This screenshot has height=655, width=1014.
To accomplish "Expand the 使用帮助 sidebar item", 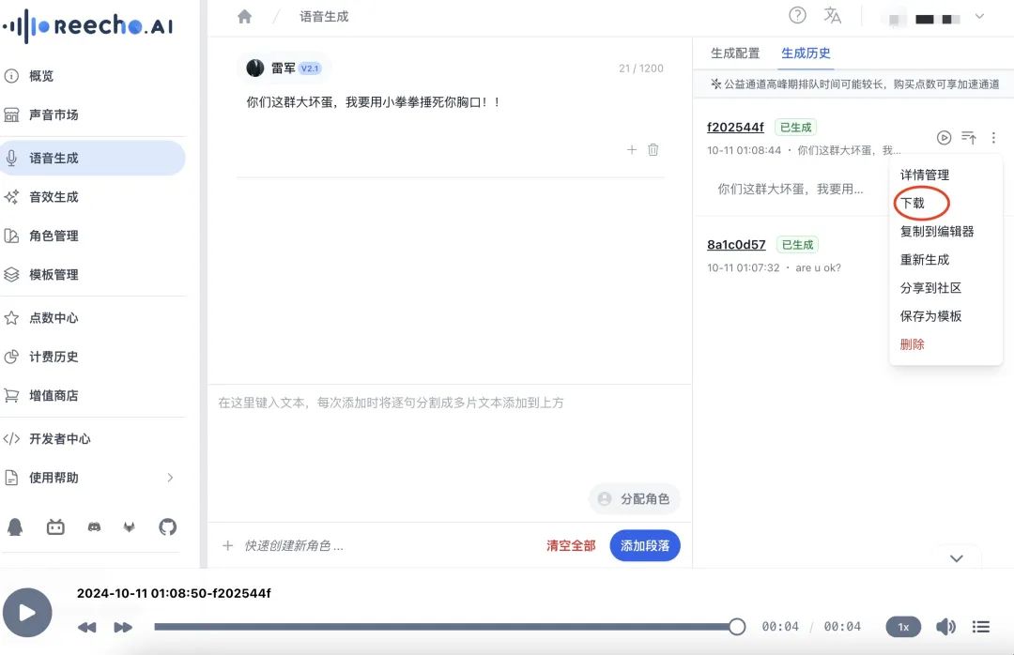I will [170, 478].
